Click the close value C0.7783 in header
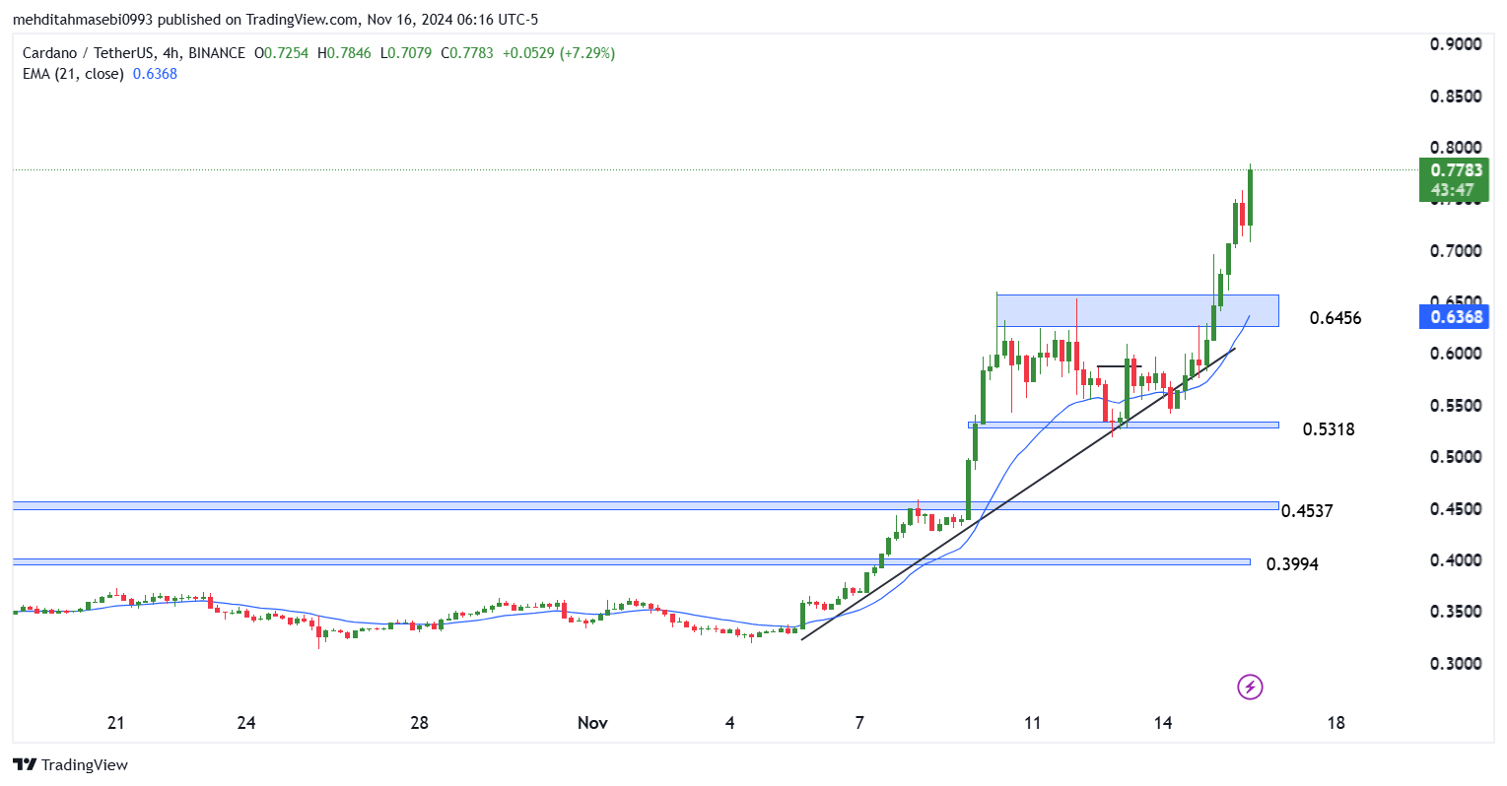The width and height of the screenshot is (1507, 786). pyautogui.click(x=467, y=53)
